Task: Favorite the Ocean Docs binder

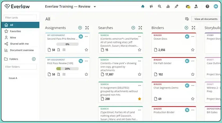Action: [193, 50]
